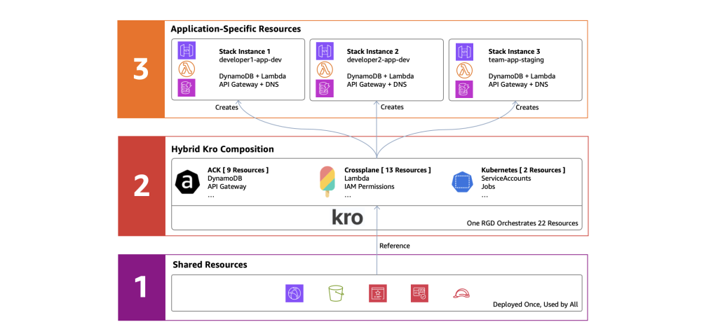Select the red hard hat role icon
This screenshot has height=329, width=718.
461,293
